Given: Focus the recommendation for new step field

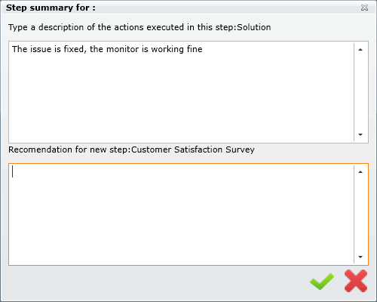Looking at the screenshot, I should point(181,214).
